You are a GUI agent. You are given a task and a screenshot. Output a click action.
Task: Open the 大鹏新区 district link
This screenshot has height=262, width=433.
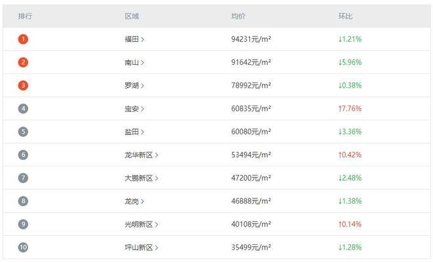[x=141, y=178]
